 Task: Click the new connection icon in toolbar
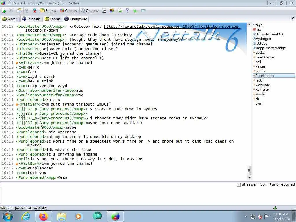coord(4,11)
